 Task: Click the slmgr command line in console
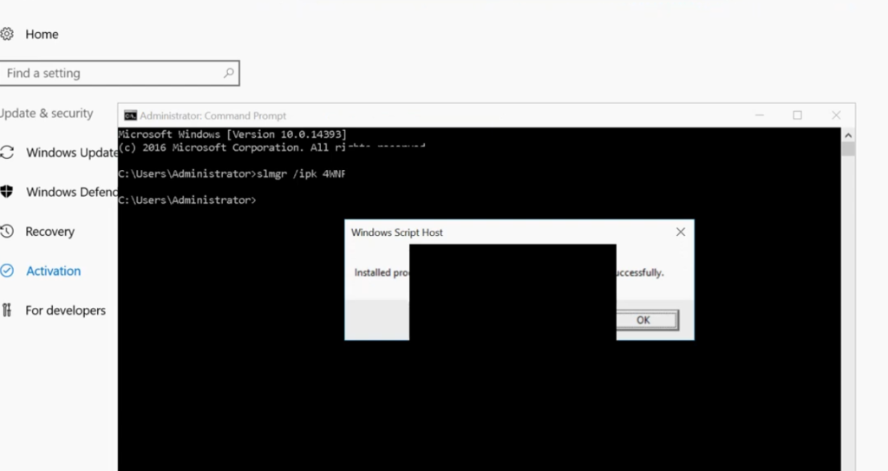(x=231, y=173)
